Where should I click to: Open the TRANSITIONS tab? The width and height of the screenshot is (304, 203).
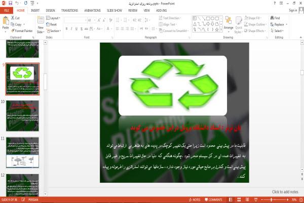pos(69,10)
